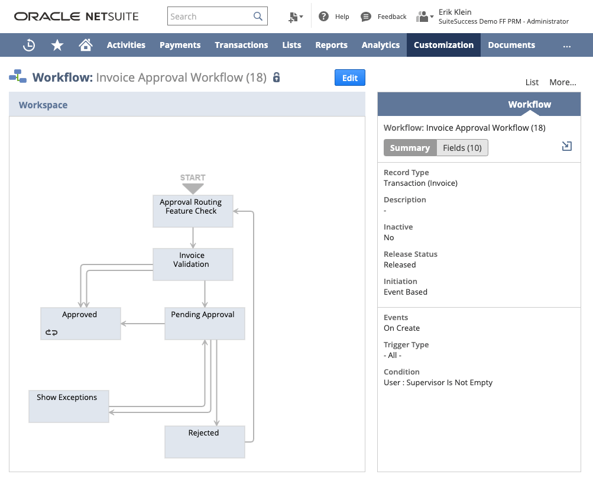Click the List link
This screenshot has height=484, width=593.
pos(532,82)
